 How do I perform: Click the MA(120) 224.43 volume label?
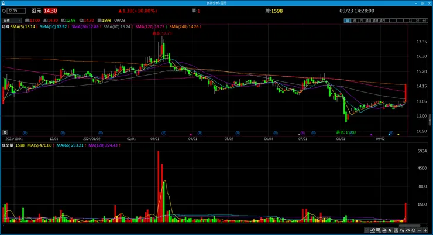pyautogui.click(x=103, y=145)
